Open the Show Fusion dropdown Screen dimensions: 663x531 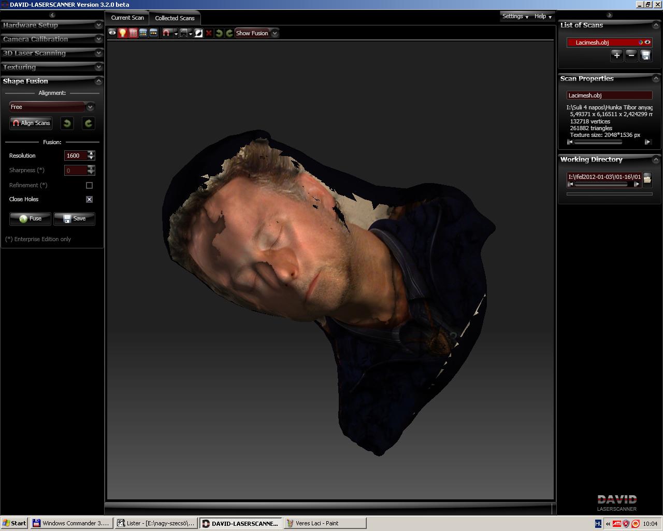pos(275,33)
